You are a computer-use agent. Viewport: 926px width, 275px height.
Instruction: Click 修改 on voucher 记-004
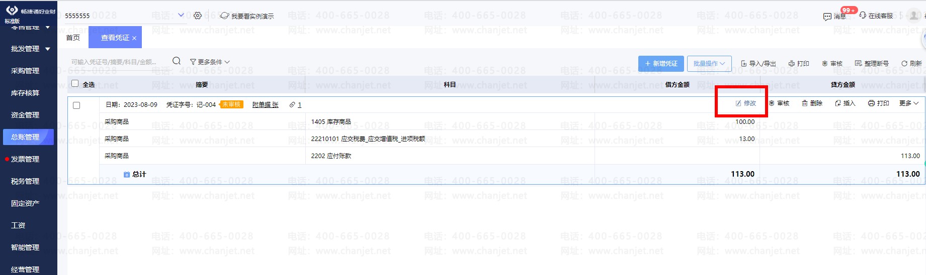[746, 103]
